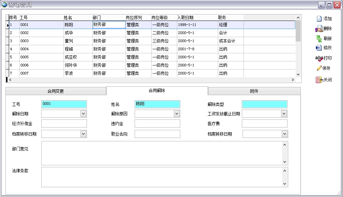This screenshot has width=343, height=197.
Task: Expand the 解除原因 dropdown list
Action: pos(177,114)
